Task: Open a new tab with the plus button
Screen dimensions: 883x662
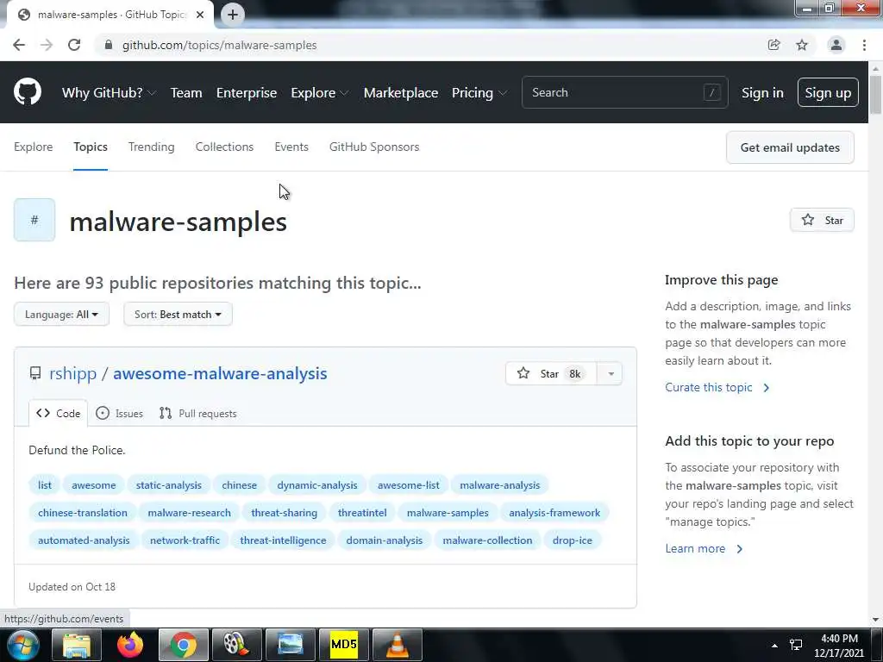Action: (233, 15)
